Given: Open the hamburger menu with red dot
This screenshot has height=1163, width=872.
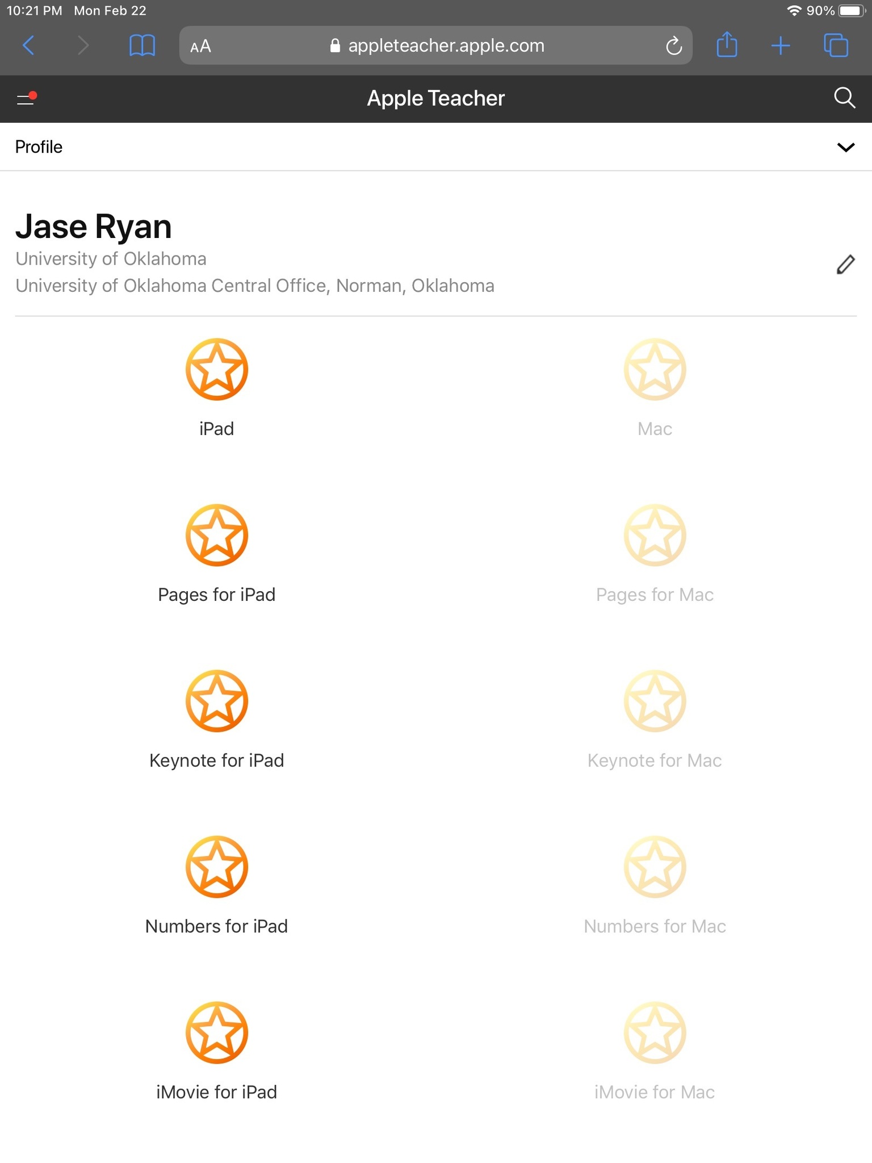Looking at the screenshot, I should (x=26, y=99).
